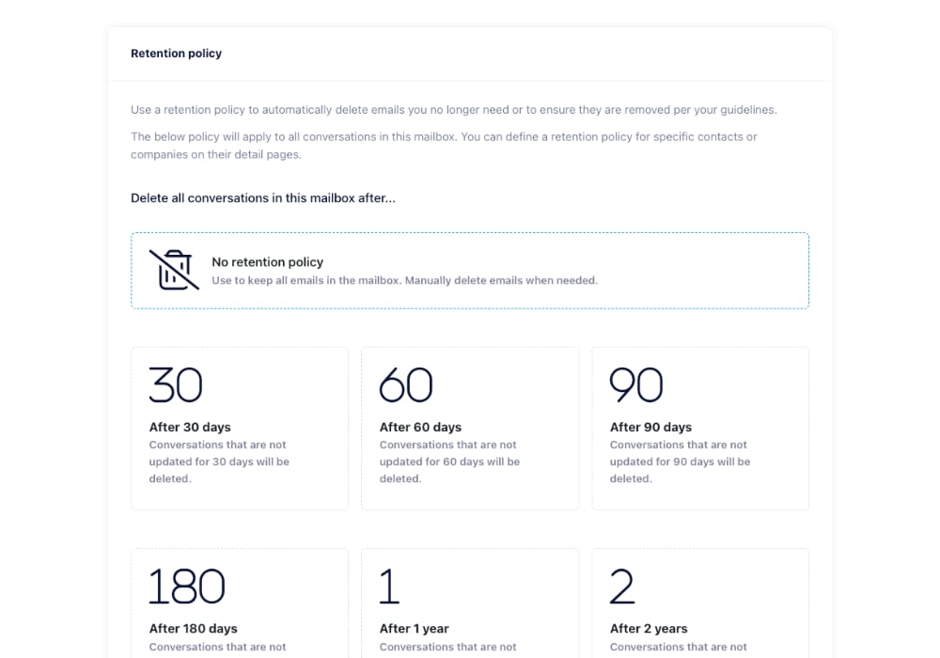Click the 'Use to keep all emails' description
This screenshot has height=658, width=940.
point(404,280)
